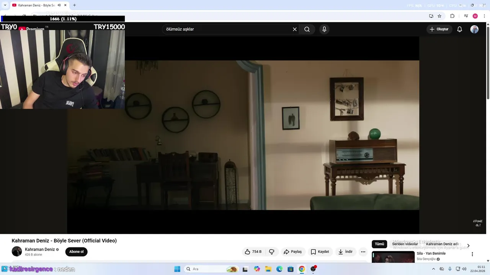Click the taskbar Ara search box
490x275 pixels.
[211, 269]
